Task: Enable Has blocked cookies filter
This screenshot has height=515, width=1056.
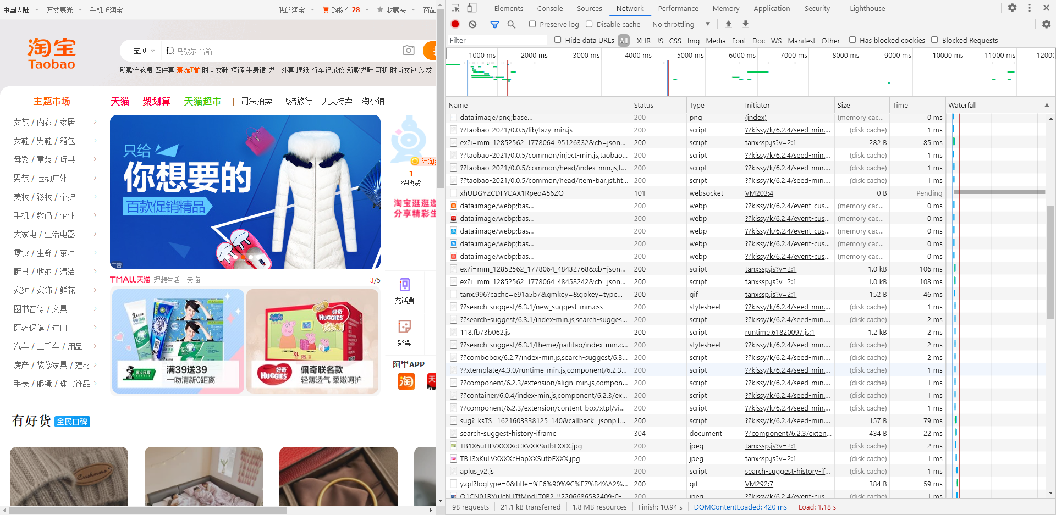Action: point(853,40)
